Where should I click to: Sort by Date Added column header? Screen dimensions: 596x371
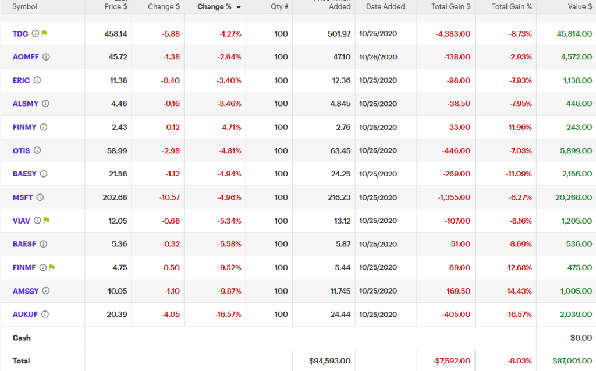click(385, 6)
